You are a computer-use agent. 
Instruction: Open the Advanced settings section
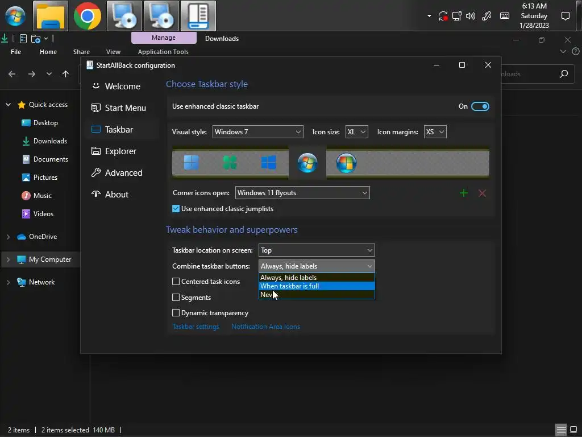coord(123,172)
